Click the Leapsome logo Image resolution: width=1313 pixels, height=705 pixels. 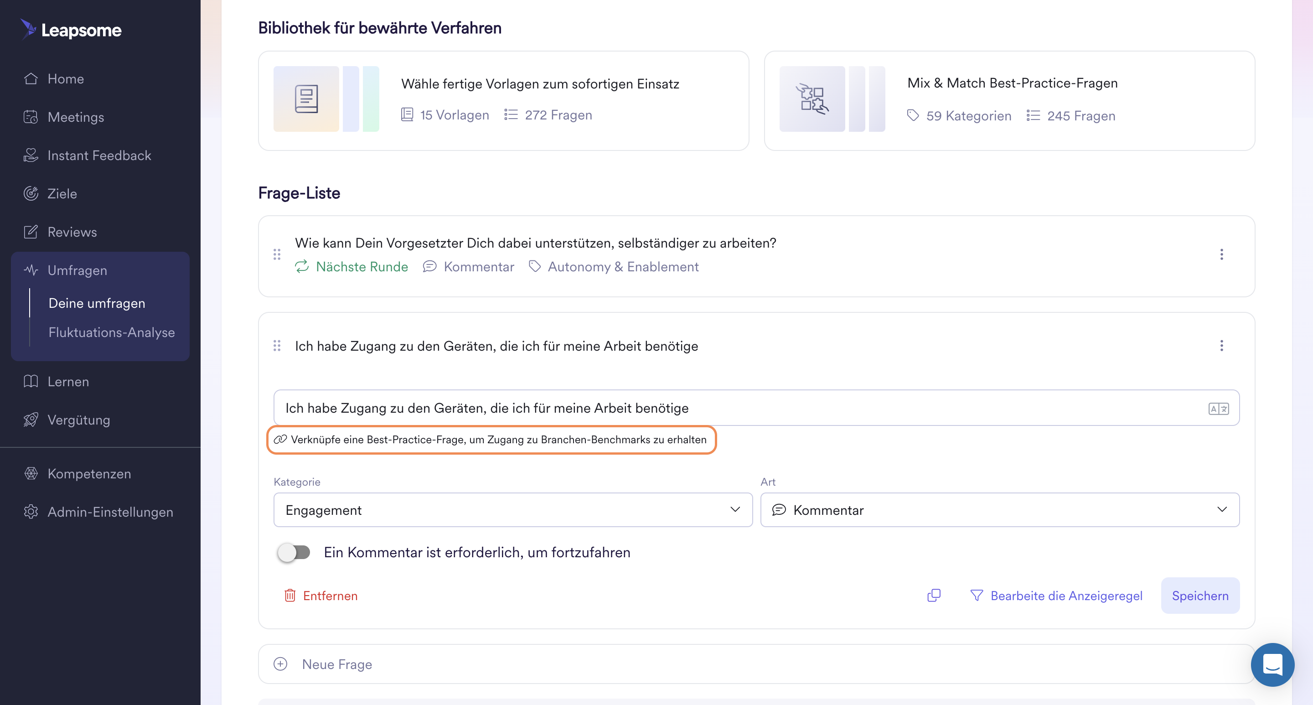click(x=71, y=30)
